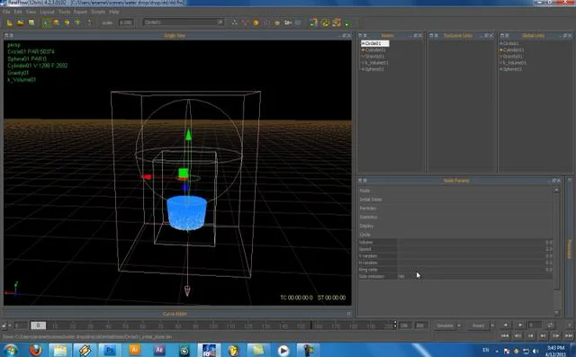Click the play backward timeline button
Screen dimensions: 576x357
[x=506, y=326]
